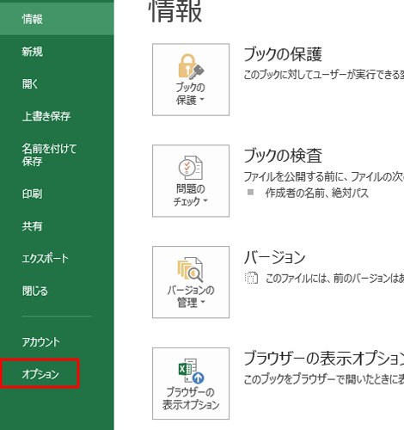Click the 作成者の名前、絶対パス text
Image resolution: width=404 pixels, height=430 pixels.
click(316, 193)
